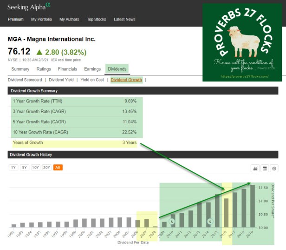Switch to table view icon
The width and height of the screenshot is (286, 250).
(x=265, y=168)
